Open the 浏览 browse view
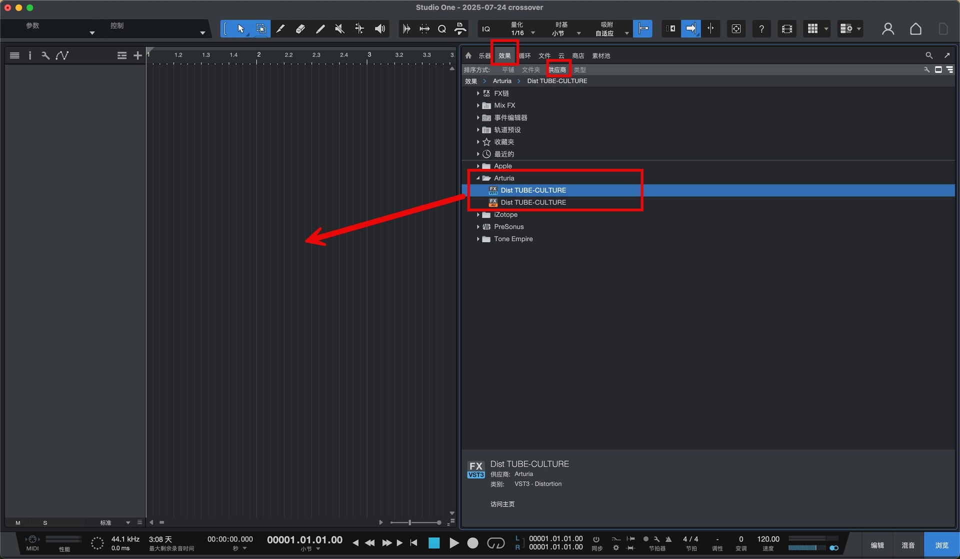 point(941,545)
